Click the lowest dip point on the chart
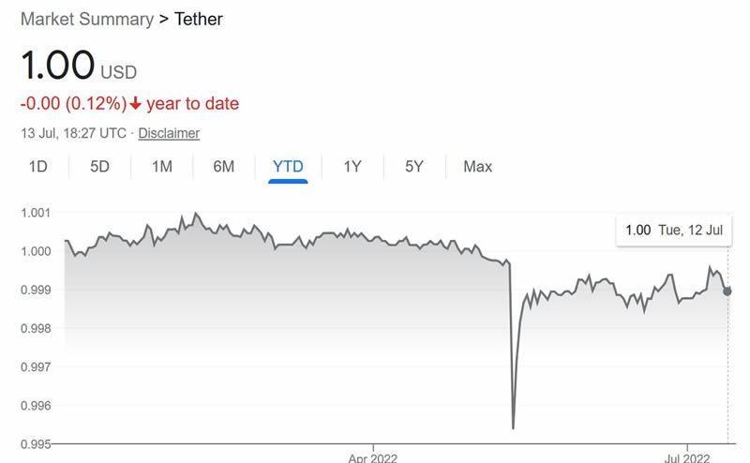The width and height of the screenshot is (750, 463). click(x=513, y=428)
